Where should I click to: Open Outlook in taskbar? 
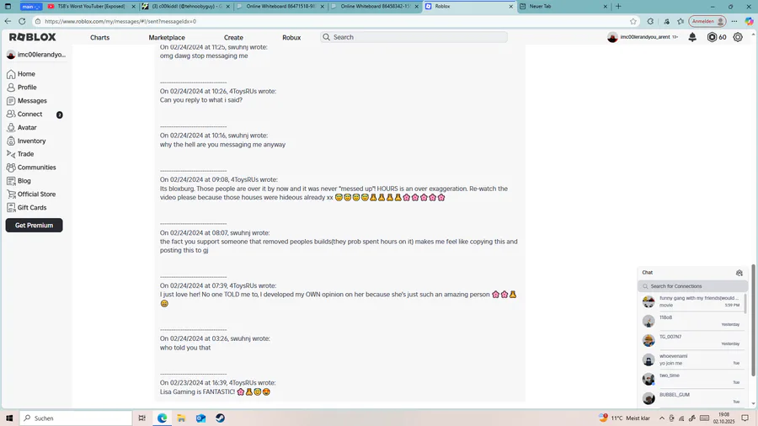200,418
